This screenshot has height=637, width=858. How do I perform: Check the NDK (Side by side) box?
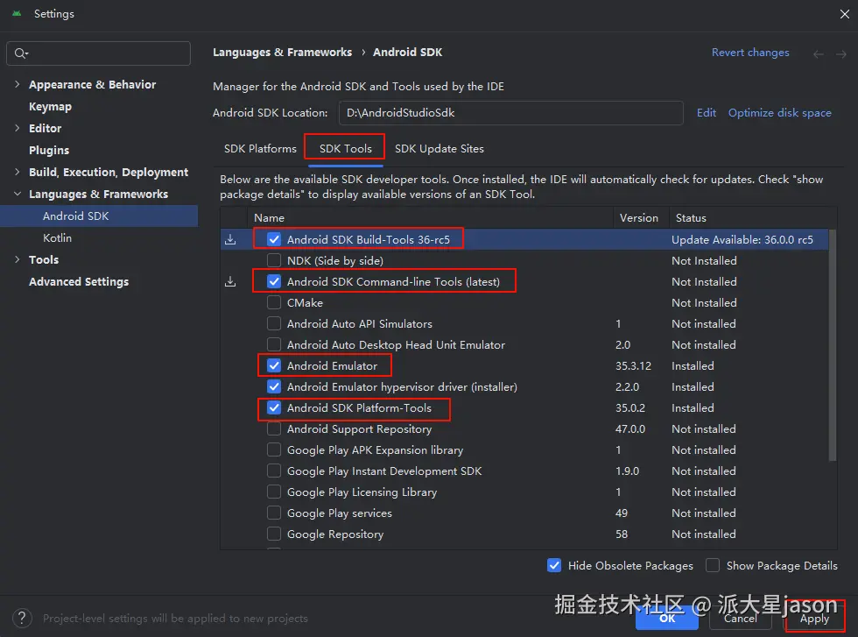274,260
